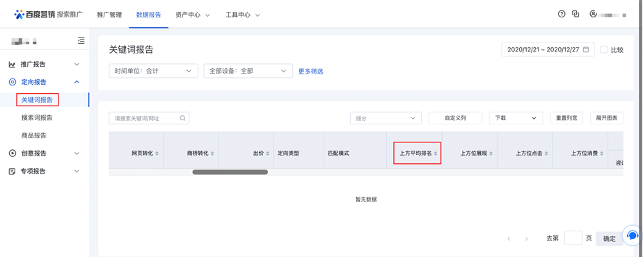The width and height of the screenshot is (643, 257).
Task: Select 搜索词报告 in the sidebar
Action: 37,118
